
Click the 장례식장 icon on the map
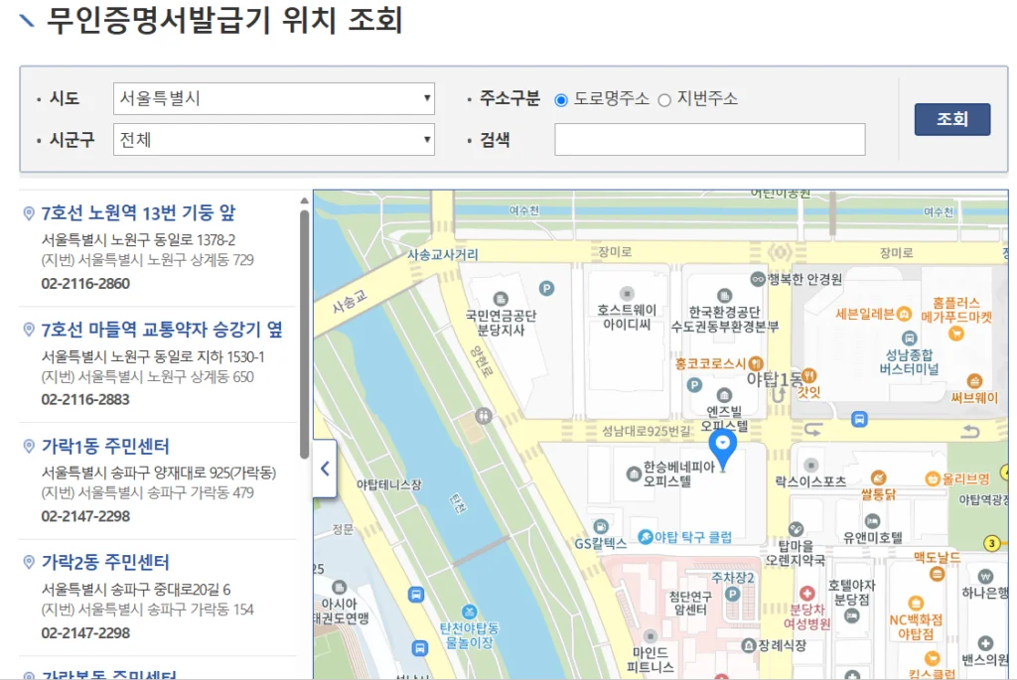pyautogui.click(x=749, y=645)
